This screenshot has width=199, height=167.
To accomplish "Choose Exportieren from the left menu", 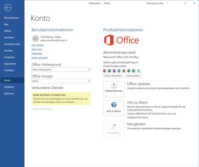I will click(x=10, y=64).
